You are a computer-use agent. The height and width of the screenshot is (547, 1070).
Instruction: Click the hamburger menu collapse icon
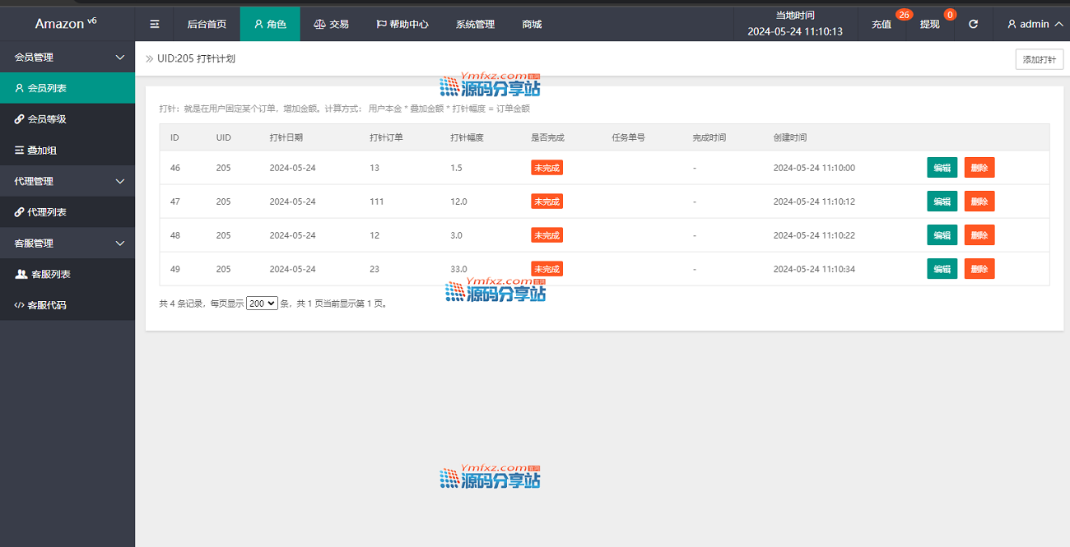(x=155, y=24)
